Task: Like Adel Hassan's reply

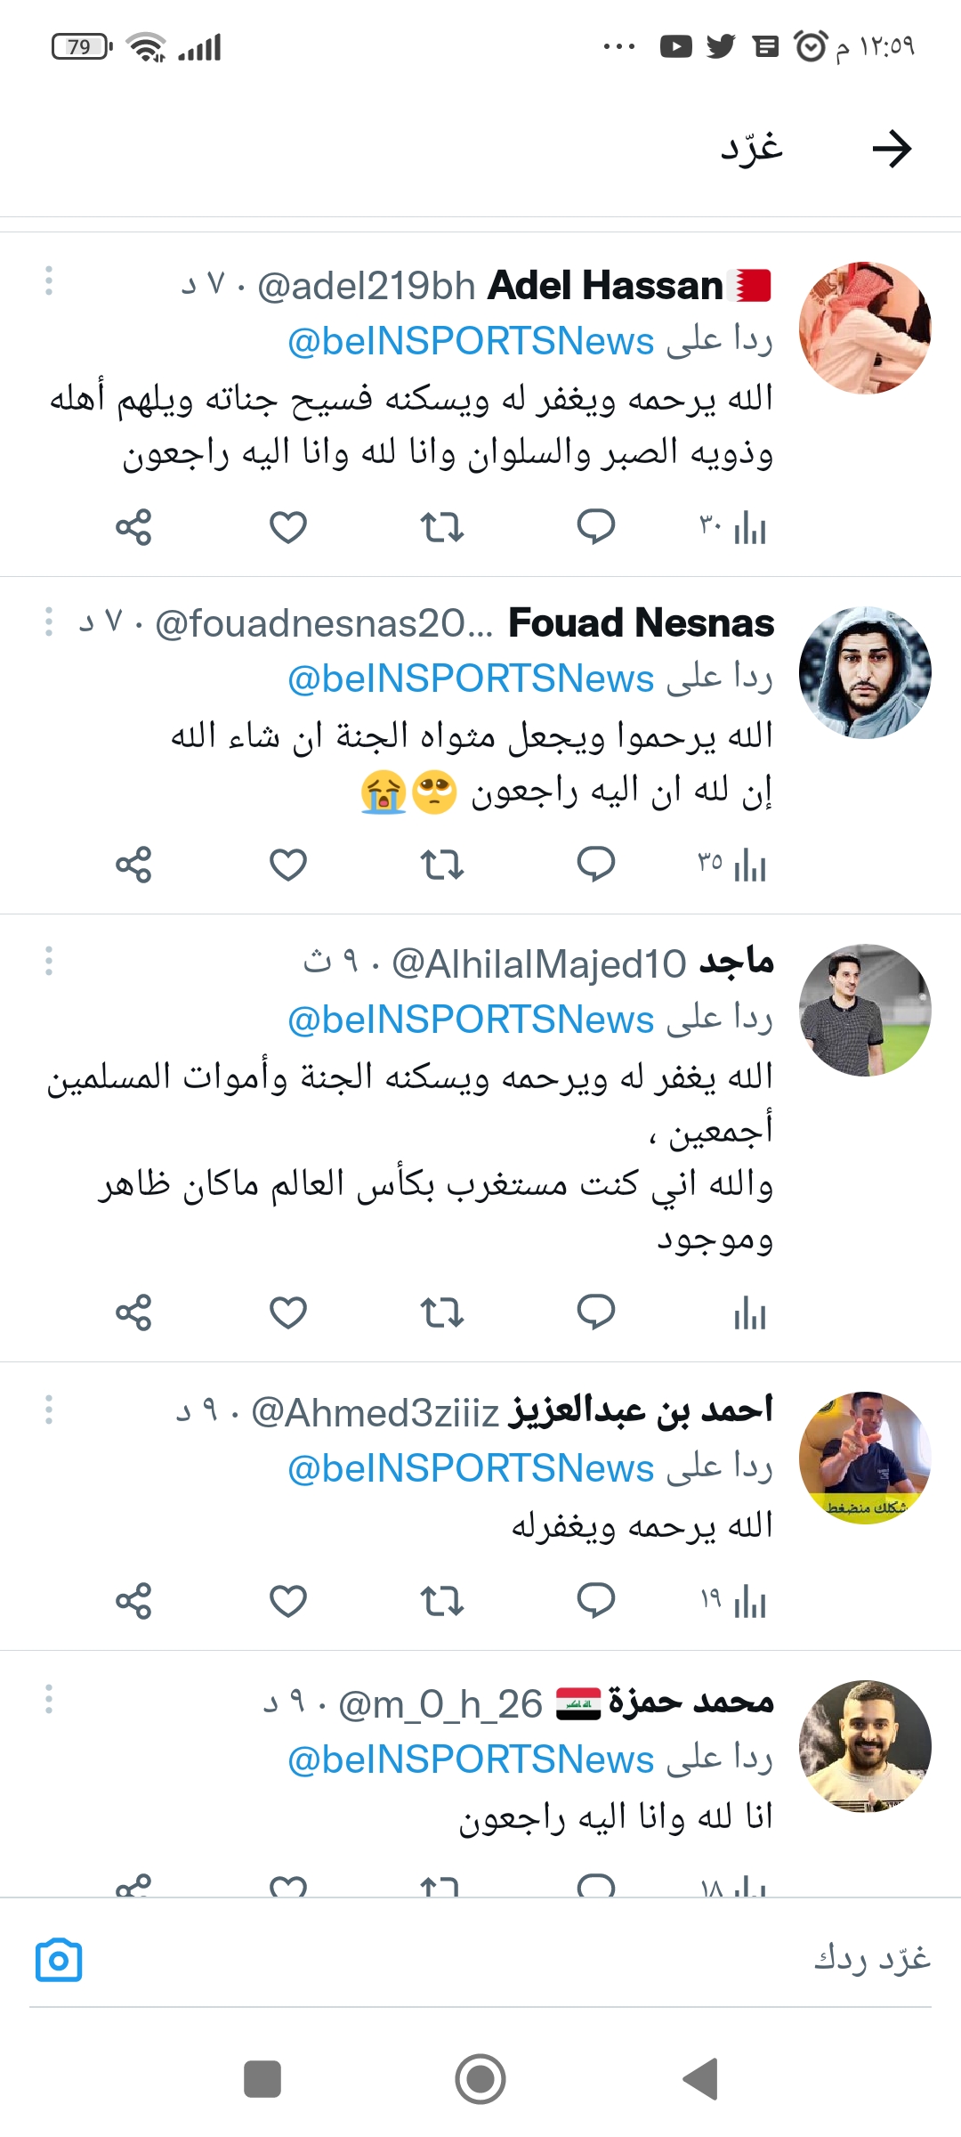Action: click(288, 528)
